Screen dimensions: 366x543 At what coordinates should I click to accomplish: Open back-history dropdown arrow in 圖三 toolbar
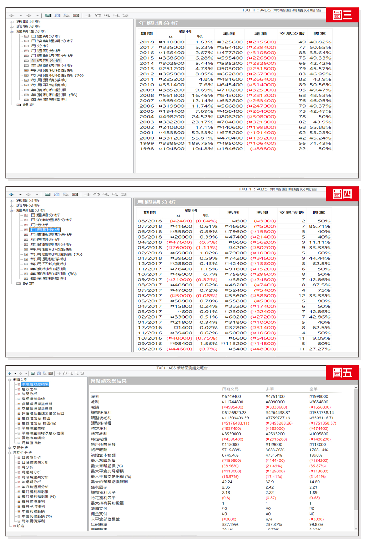coord(20,16)
